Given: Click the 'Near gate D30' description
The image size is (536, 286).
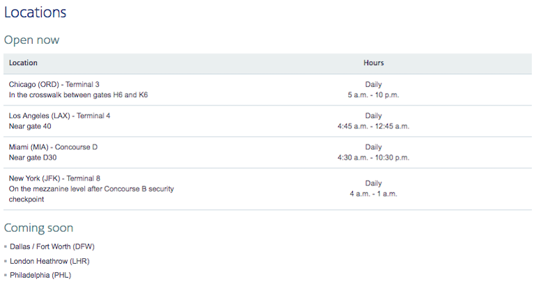Looking at the screenshot, I should [33, 158].
